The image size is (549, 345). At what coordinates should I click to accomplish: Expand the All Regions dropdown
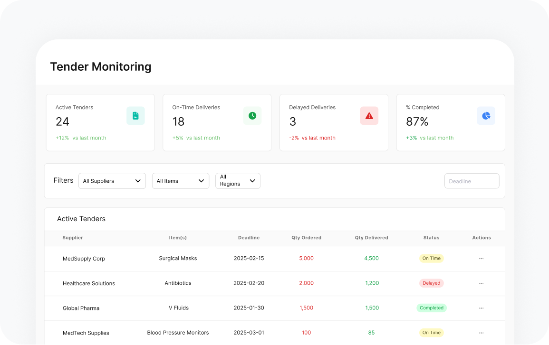(238, 181)
